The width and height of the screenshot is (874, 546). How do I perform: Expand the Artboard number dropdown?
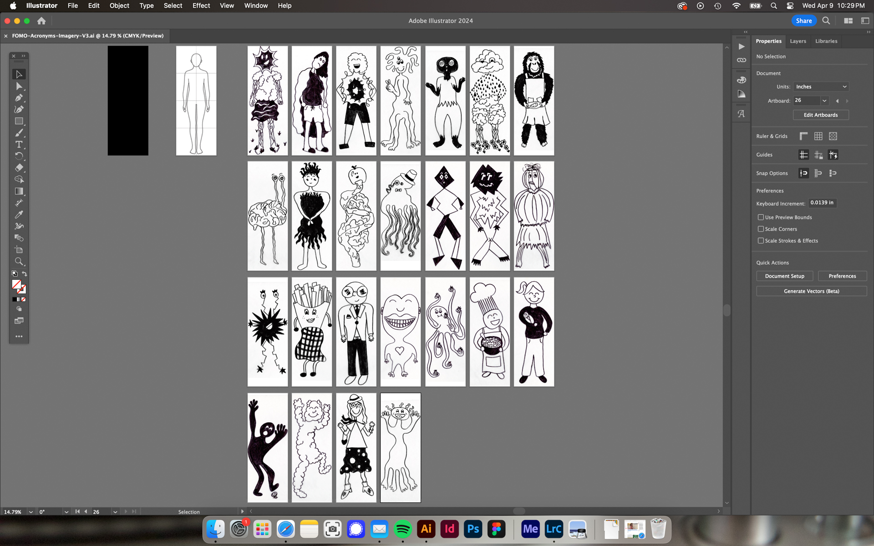(x=824, y=101)
